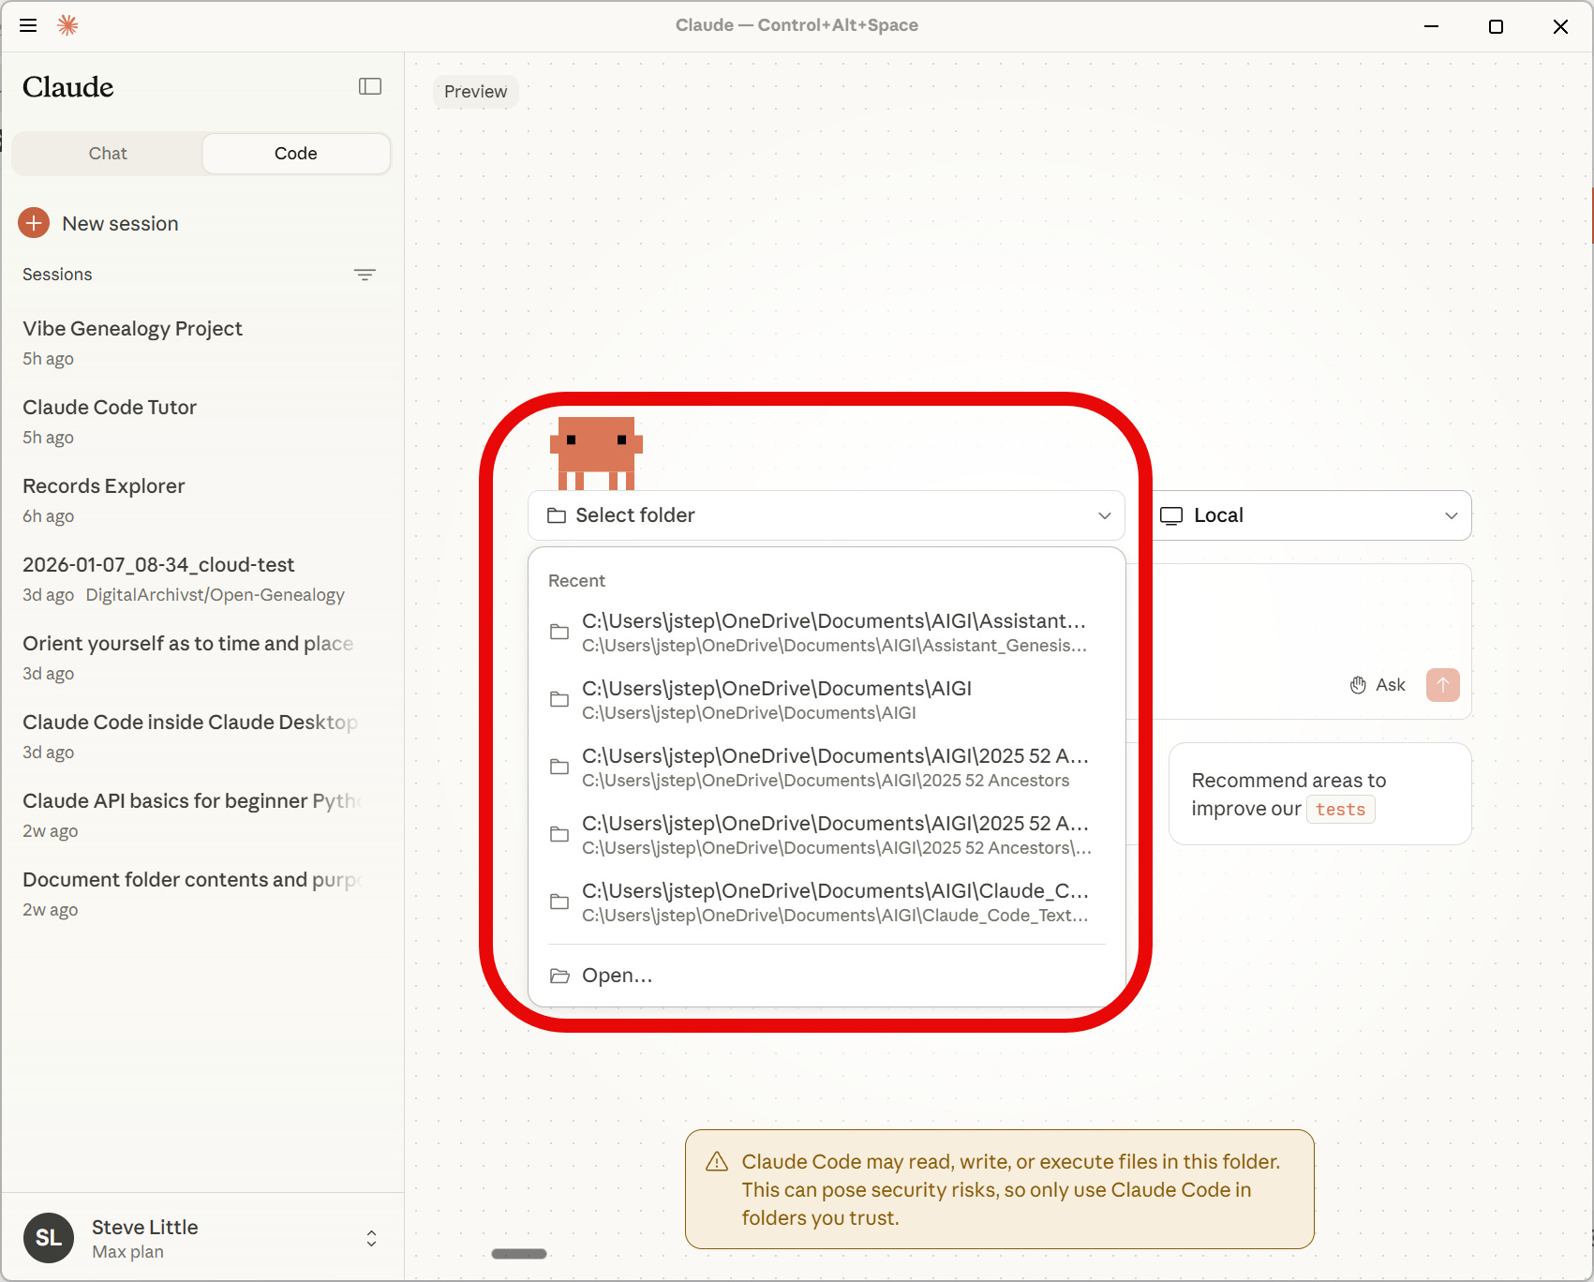Collapse the sidebar panel icon
Image resolution: width=1594 pixels, height=1282 pixels.
point(370,86)
